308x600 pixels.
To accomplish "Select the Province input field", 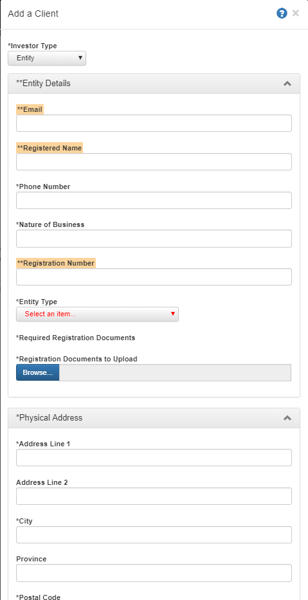I will click(154, 573).
